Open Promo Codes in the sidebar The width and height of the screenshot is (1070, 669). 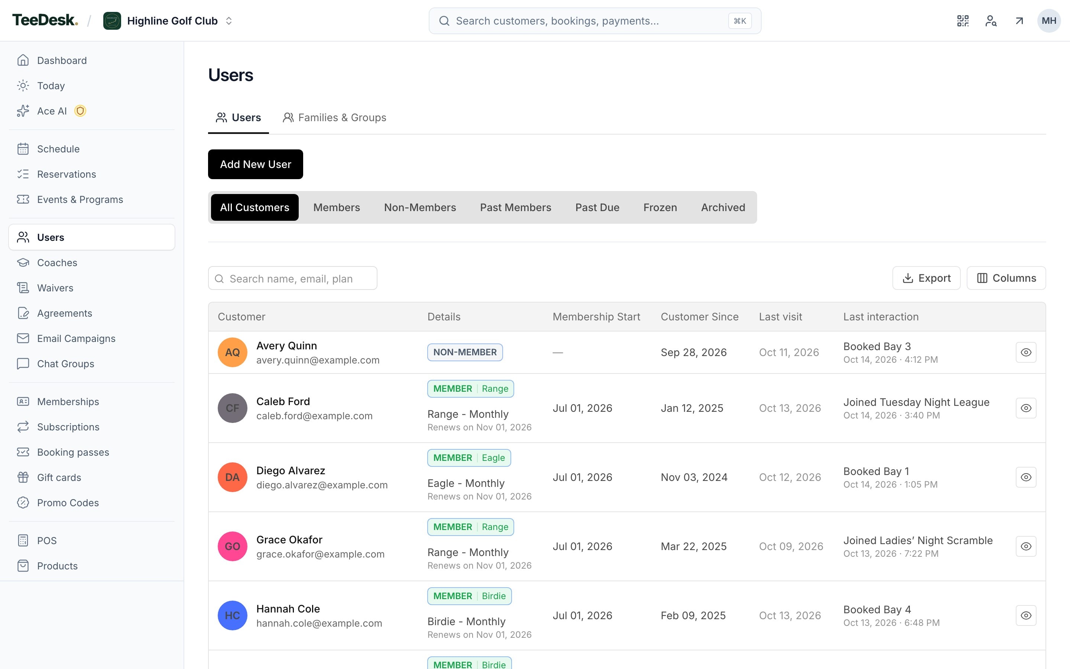[91, 502]
